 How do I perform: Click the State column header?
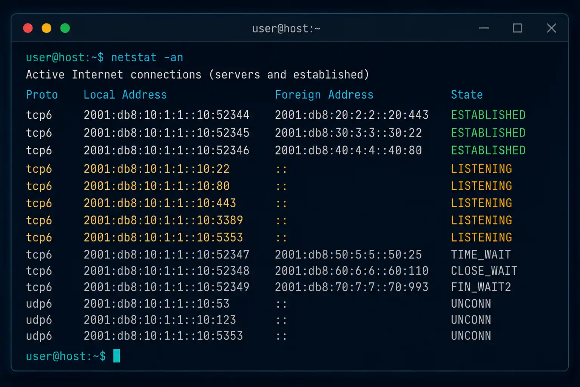click(467, 95)
